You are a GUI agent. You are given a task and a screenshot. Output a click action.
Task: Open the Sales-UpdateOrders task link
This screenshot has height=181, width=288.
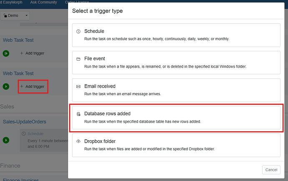[24, 122]
